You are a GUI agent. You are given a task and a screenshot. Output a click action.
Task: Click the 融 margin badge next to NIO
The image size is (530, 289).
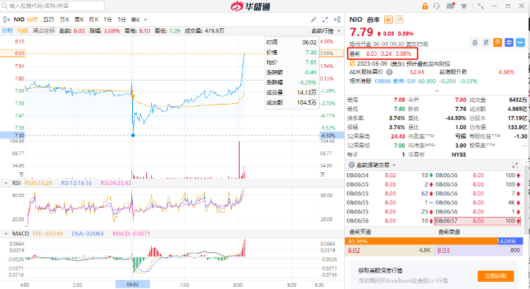(x=389, y=20)
